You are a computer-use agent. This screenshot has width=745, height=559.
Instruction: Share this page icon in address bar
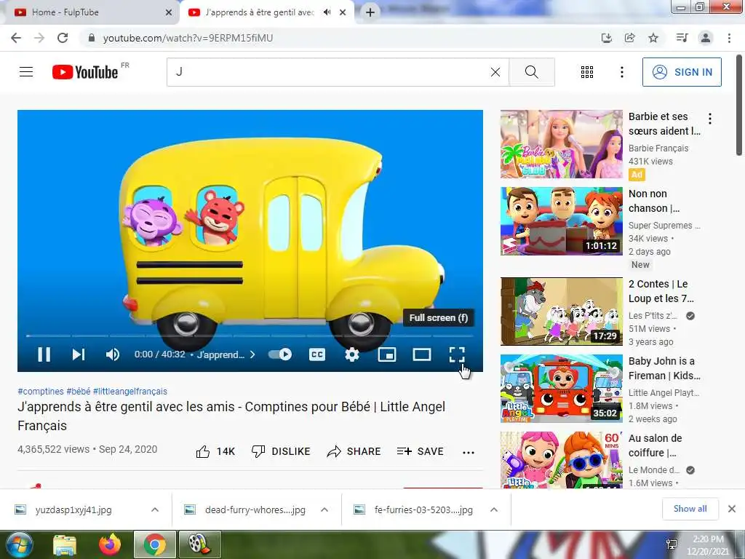tap(629, 38)
